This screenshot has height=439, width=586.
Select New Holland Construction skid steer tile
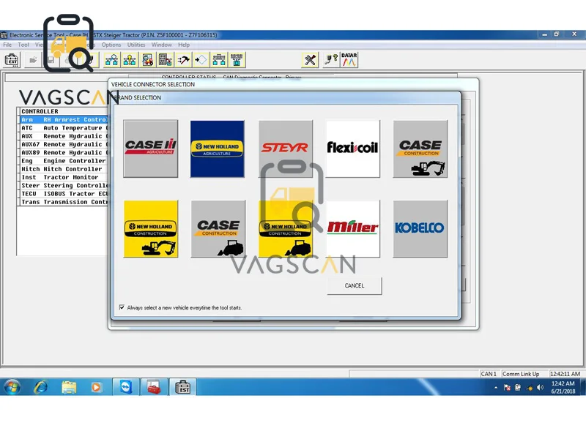[285, 229]
